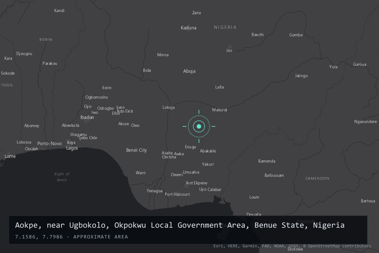Click the Bight of Benin label

click(x=62, y=177)
